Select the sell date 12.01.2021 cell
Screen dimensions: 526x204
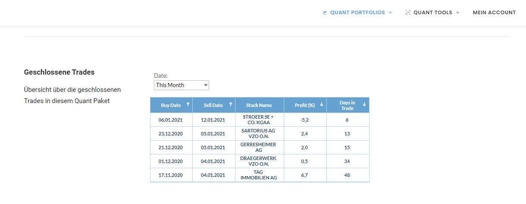tap(213, 120)
